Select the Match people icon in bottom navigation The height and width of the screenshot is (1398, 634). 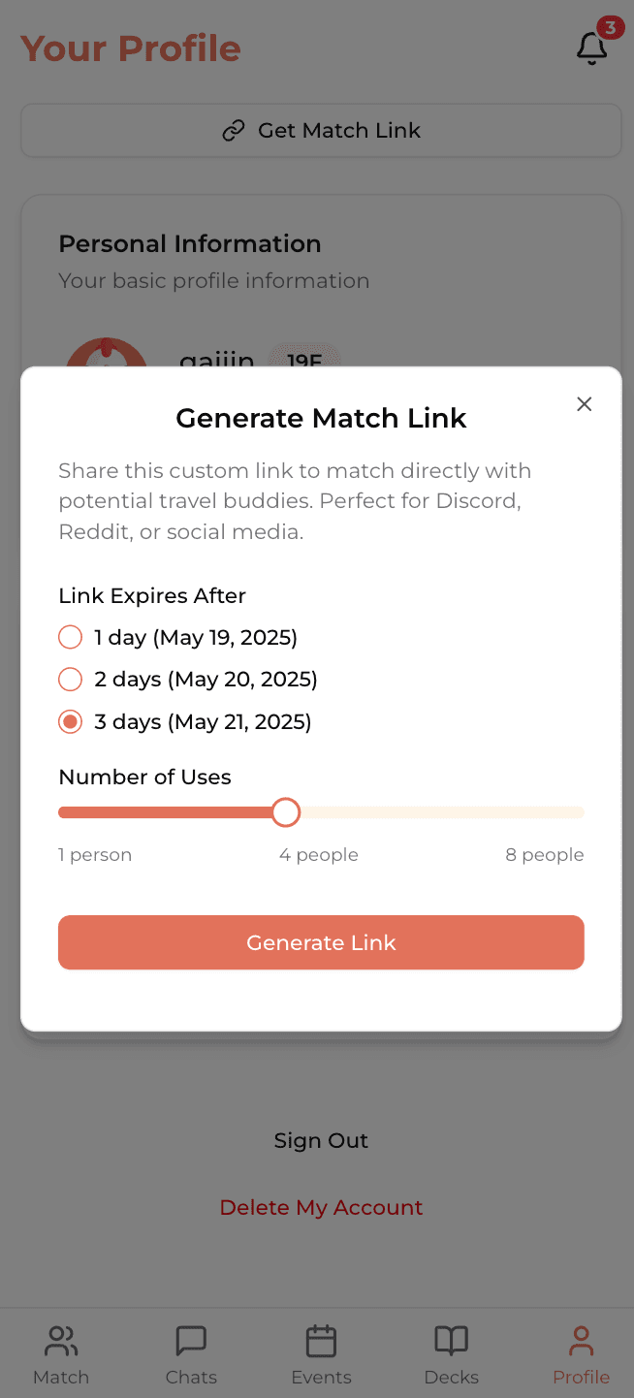tap(61, 1341)
